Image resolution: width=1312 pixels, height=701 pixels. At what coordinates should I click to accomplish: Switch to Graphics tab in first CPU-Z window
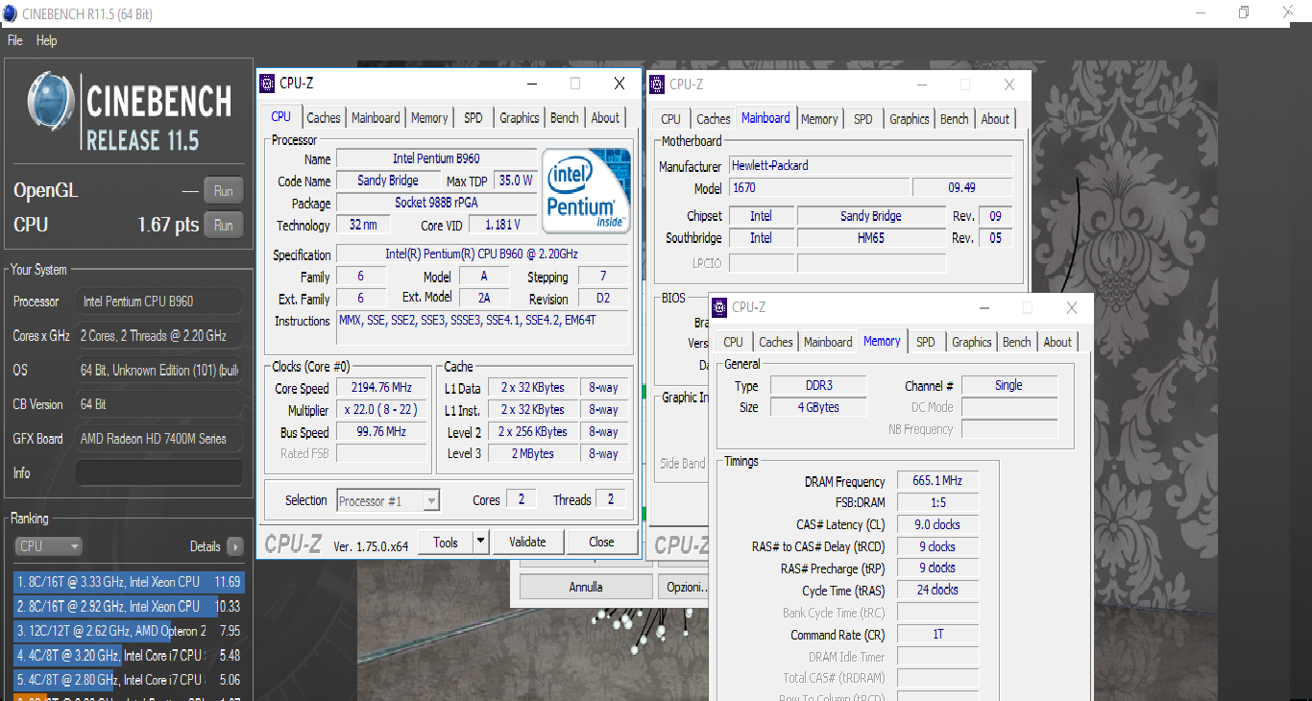(520, 118)
